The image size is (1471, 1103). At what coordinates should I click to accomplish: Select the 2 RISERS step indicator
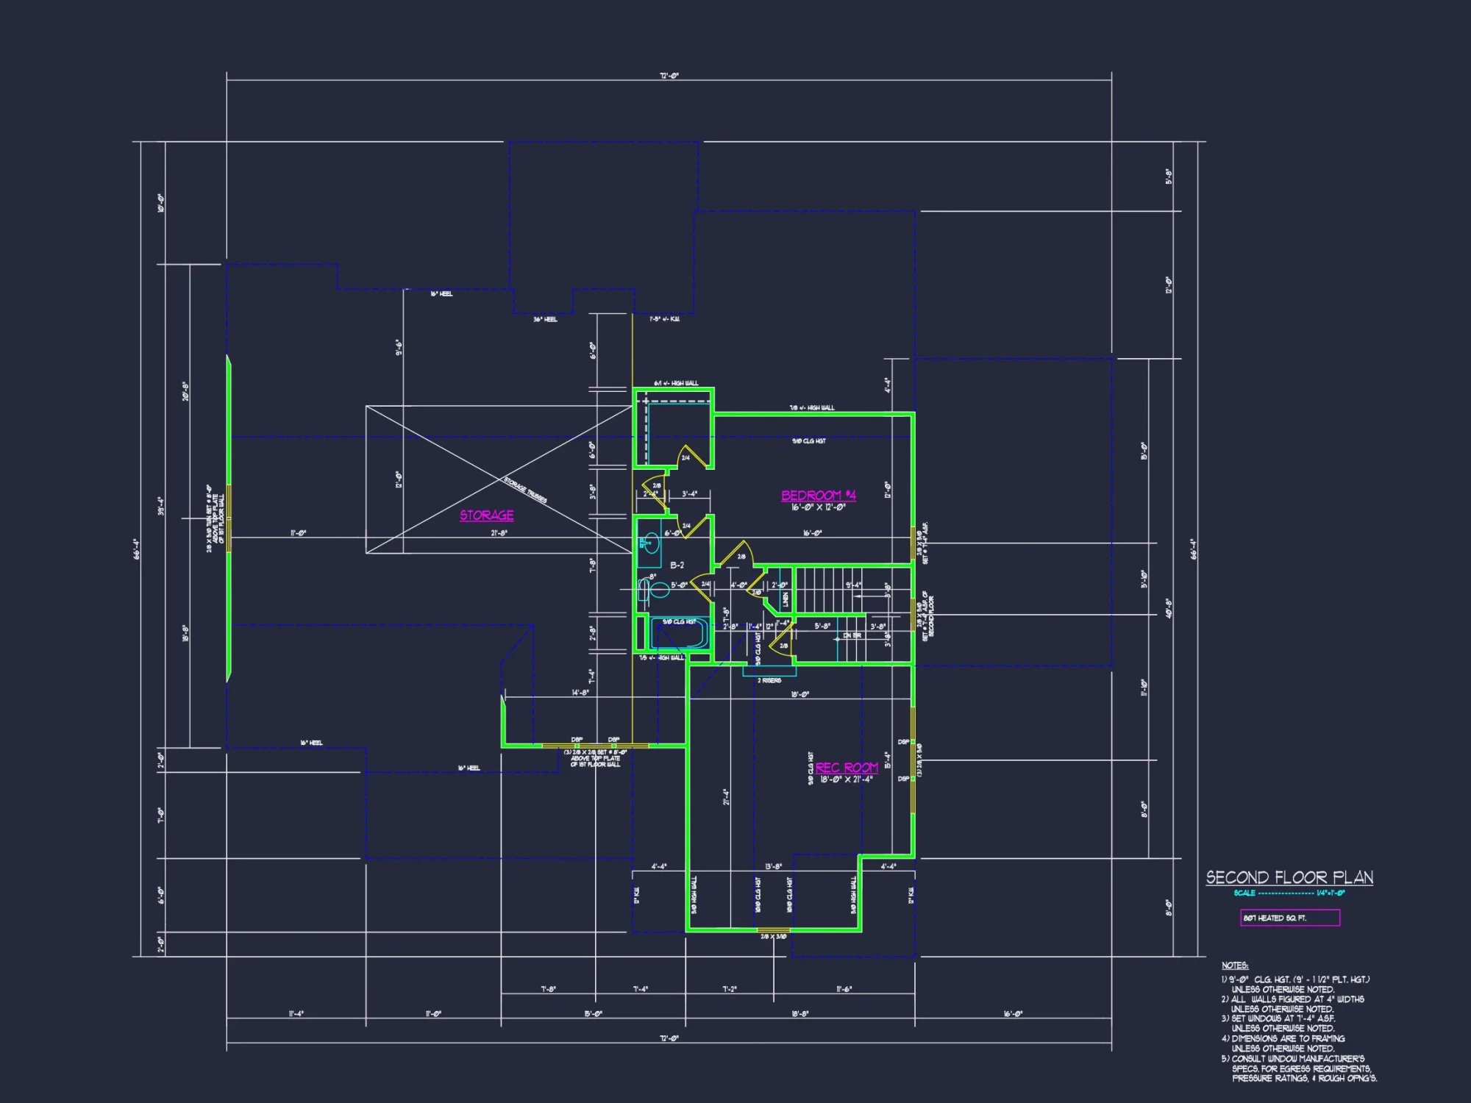[770, 679]
